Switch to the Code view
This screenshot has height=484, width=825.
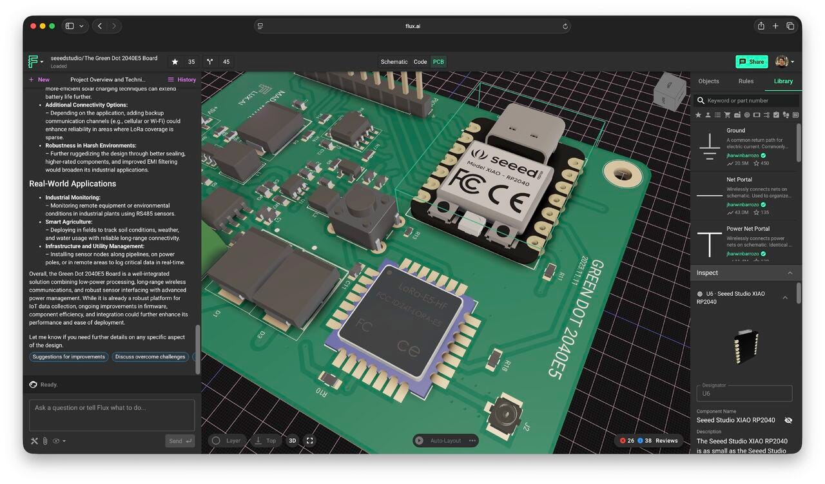[x=420, y=62]
